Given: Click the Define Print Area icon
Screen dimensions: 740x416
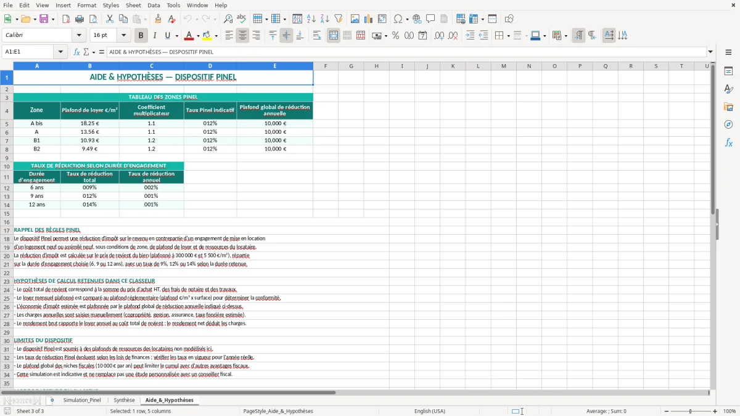Looking at the screenshot, I should 461,19.
